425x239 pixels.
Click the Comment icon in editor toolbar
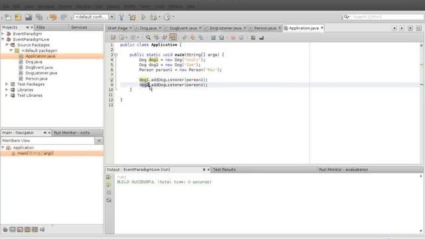pos(253,38)
